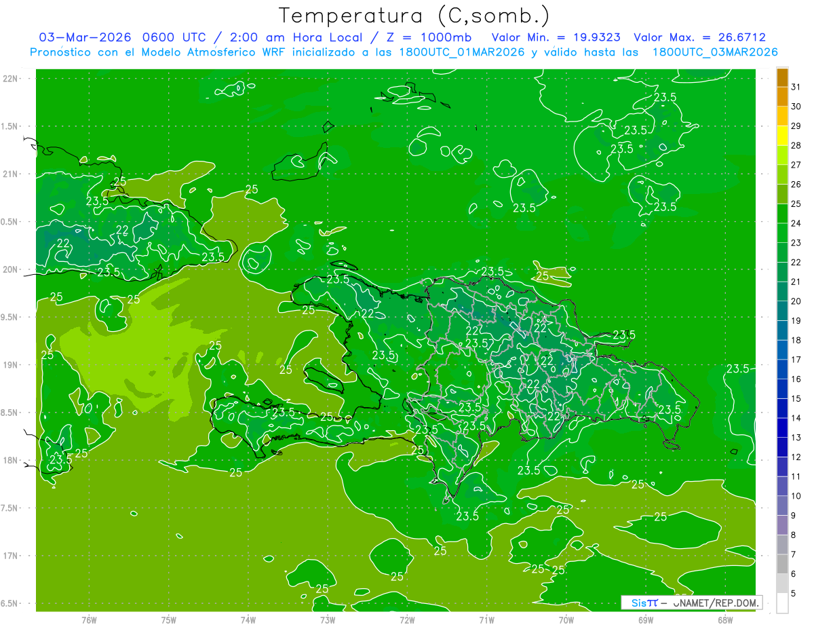Click the '75W' longitude axis label

pos(169,620)
